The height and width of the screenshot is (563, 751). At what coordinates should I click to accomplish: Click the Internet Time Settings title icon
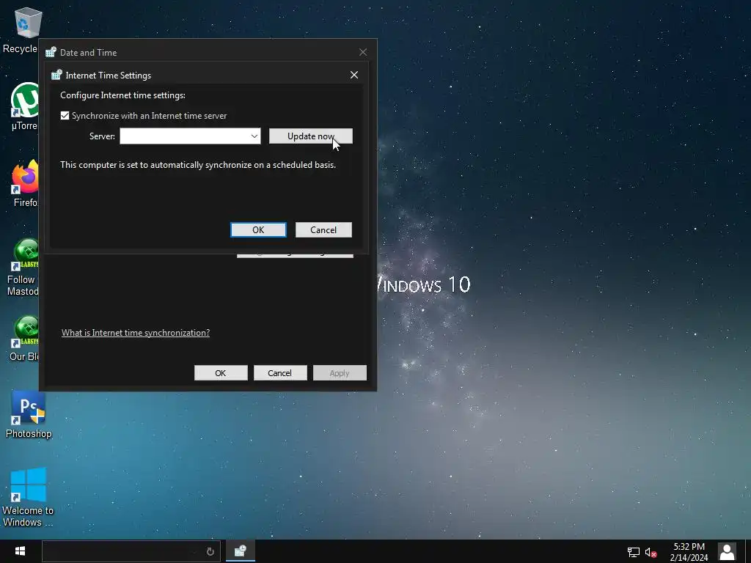click(56, 75)
